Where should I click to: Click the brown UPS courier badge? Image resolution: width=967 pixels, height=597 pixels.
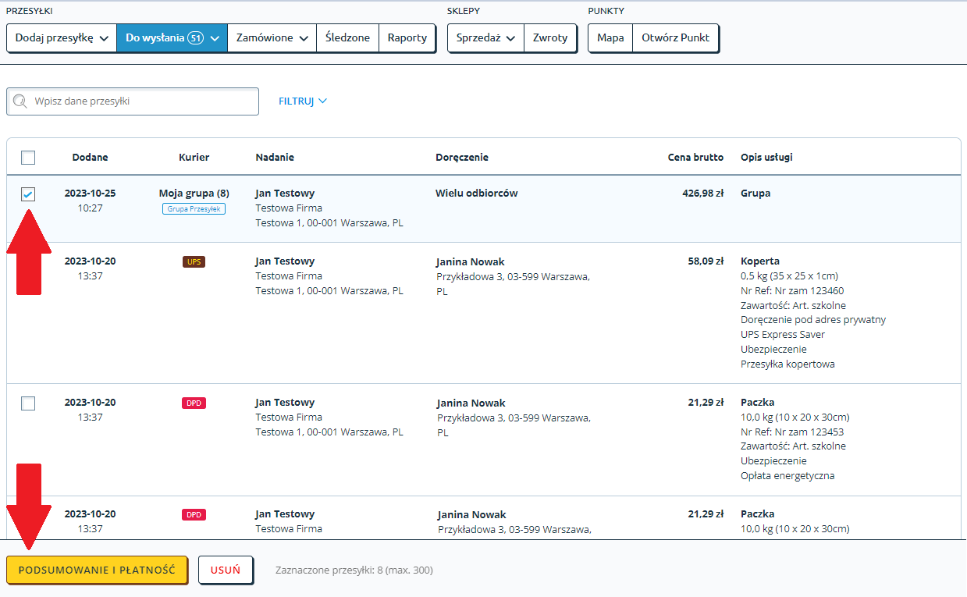[194, 262]
